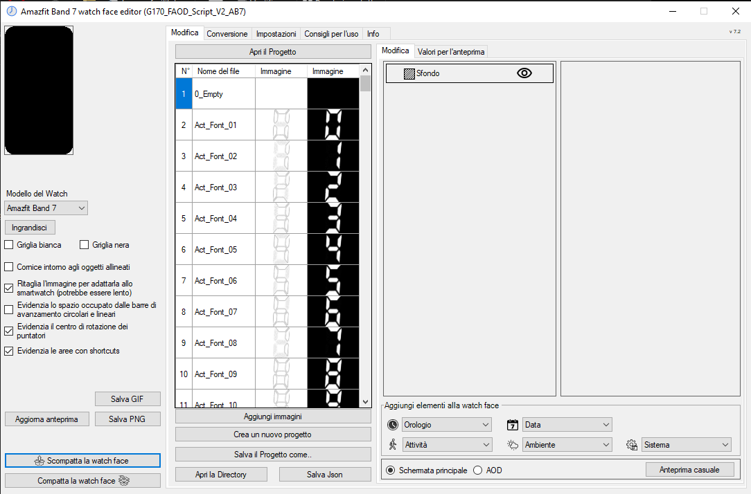Image resolution: width=751 pixels, height=494 pixels.
Task: Click Compatta la watch face button
Action: (82, 481)
